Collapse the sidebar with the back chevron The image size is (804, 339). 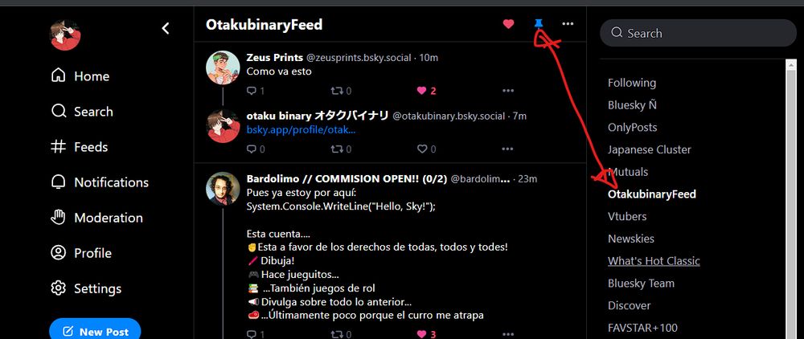[165, 29]
